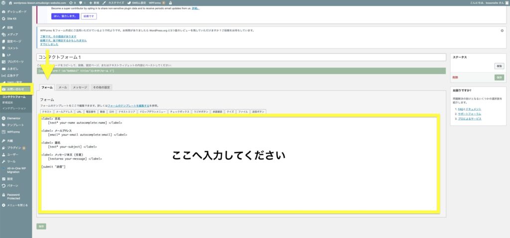The width and height of the screenshot is (510, 238).
Task: Dismiss the WPForms review notice
Action: coord(502,30)
